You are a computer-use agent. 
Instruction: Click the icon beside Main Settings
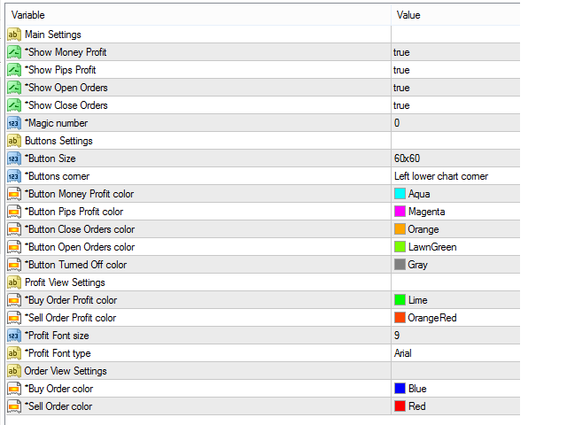click(x=14, y=35)
